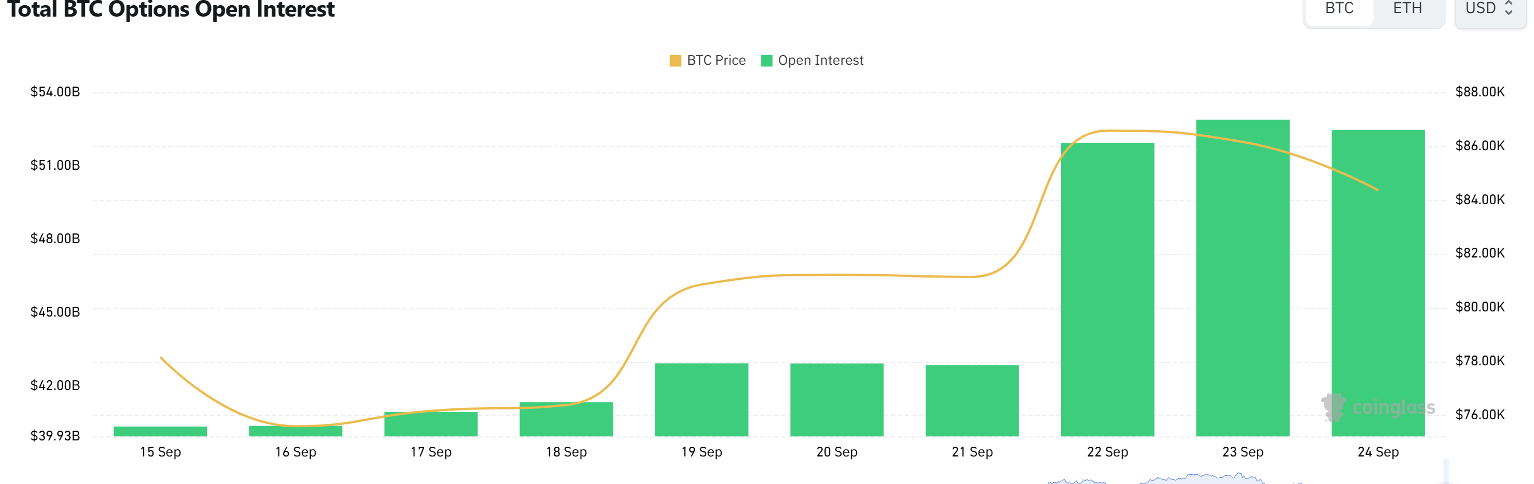
Task: Click the Total BTC Options Open Interest title
Action: pyautogui.click(x=170, y=9)
